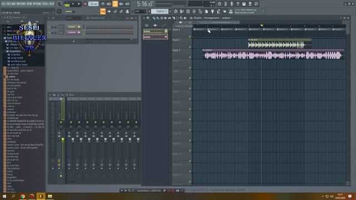
Task: Click the Play button in the transport
Action: 73,4
